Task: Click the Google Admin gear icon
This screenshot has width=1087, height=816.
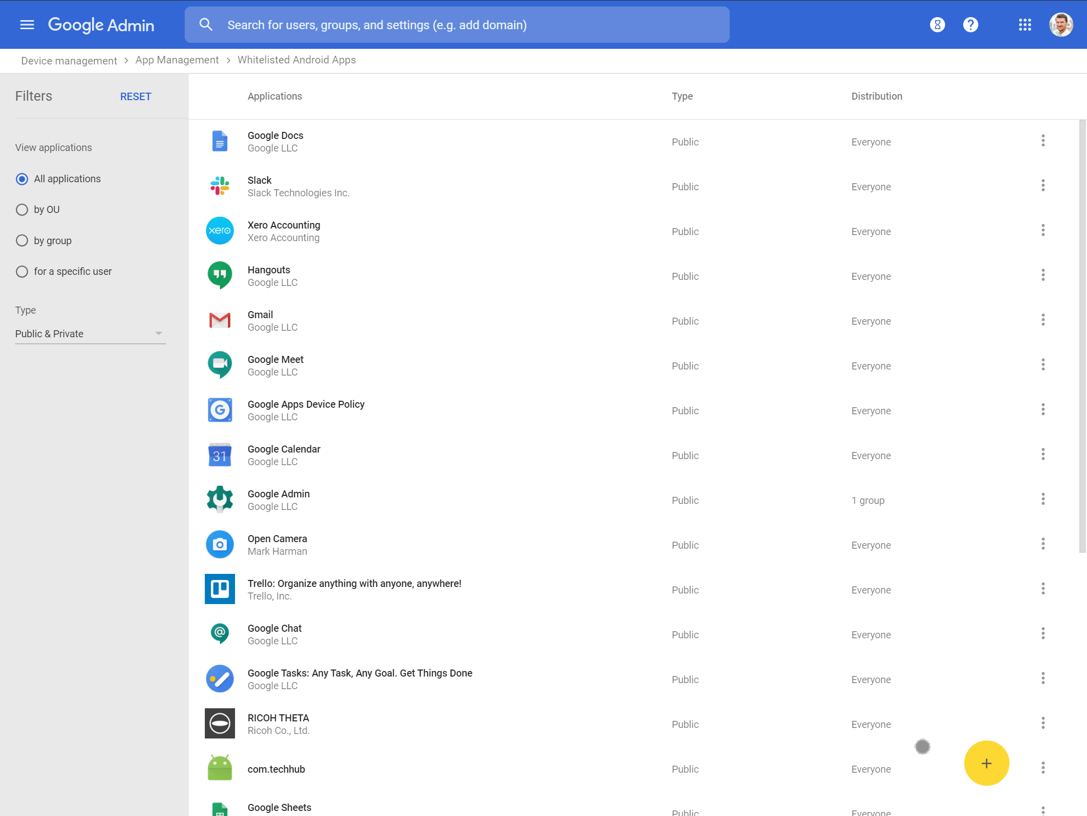Action: (220, 499)
